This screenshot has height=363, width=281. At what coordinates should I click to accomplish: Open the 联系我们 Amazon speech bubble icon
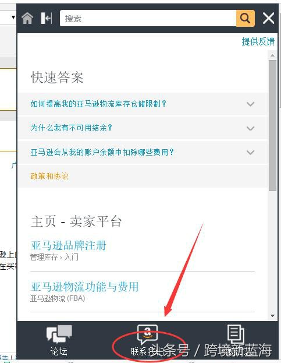(147, 334)
